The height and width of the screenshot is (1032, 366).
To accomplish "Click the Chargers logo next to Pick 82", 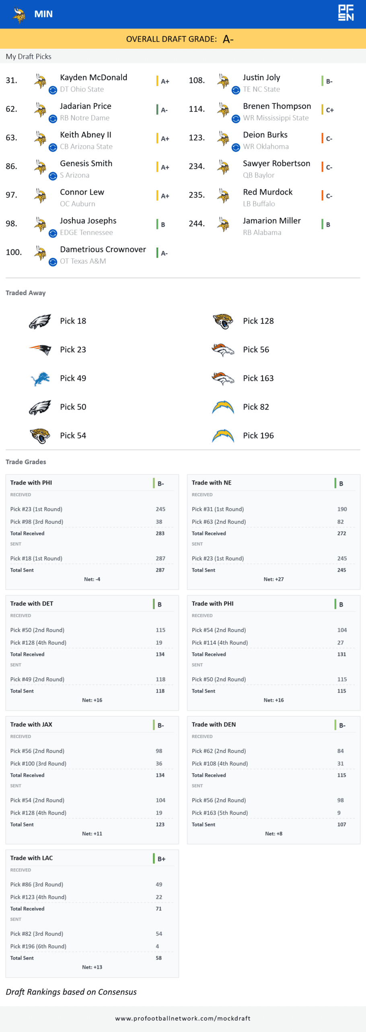I will coord(223,407).
